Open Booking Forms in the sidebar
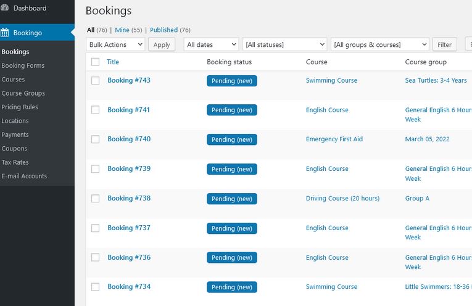This screenshot has width=472, height=306. tap(23, 65)
